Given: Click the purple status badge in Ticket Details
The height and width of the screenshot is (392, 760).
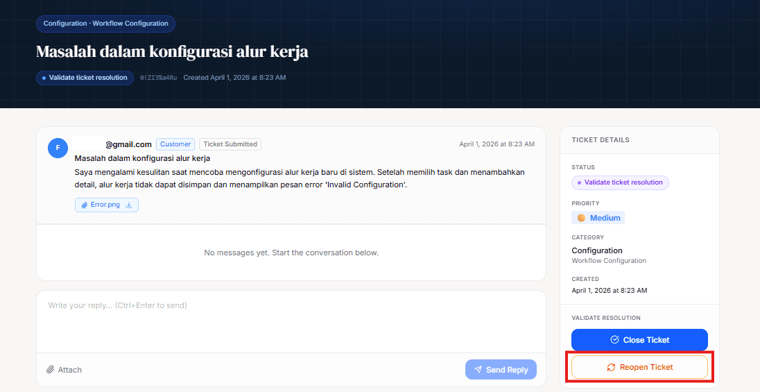Looking at the screenshot, I should pyautogui.click(x=620, y=182).
